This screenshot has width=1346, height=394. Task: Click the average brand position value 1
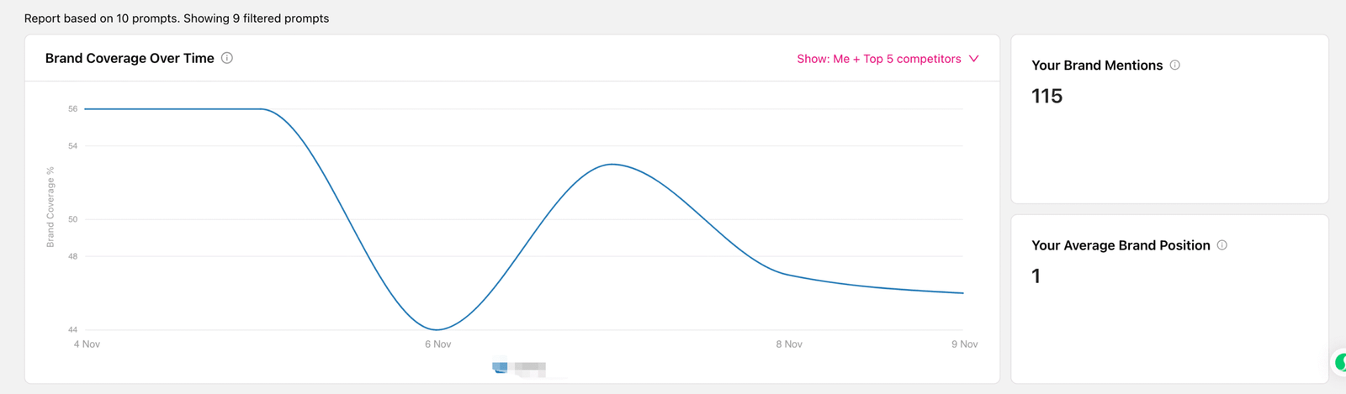[1036, 276]
